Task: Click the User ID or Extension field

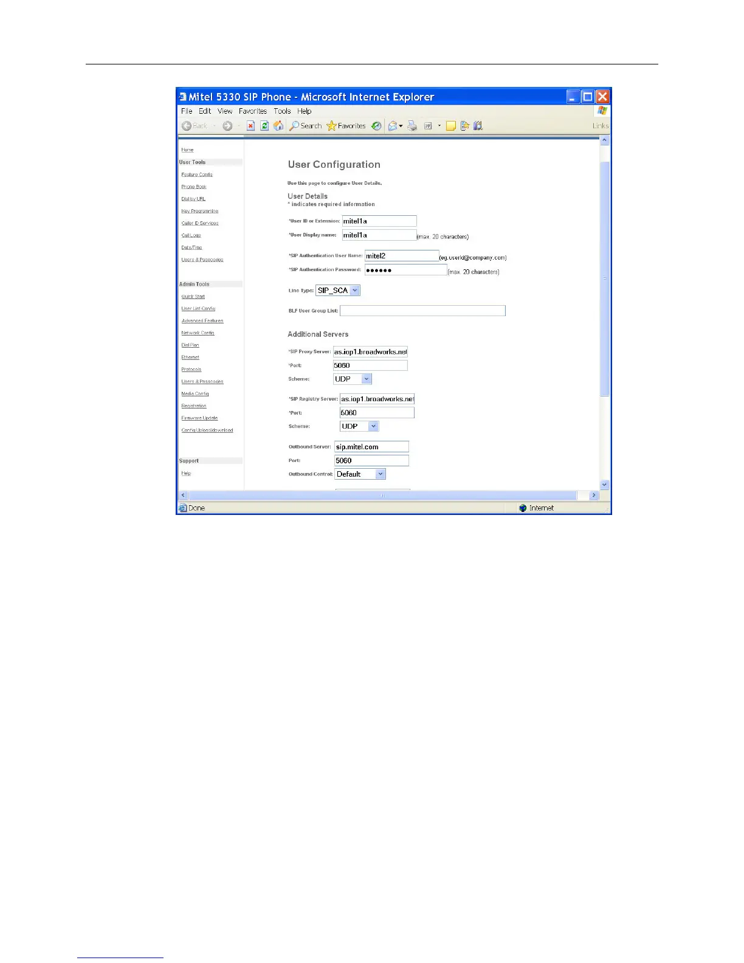Action: point(379,221)
